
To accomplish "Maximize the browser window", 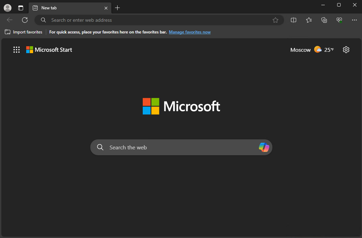I will 339,5.
